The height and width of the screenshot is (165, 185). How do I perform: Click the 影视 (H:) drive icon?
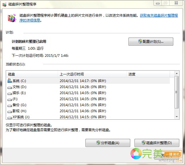pos(10,111)
